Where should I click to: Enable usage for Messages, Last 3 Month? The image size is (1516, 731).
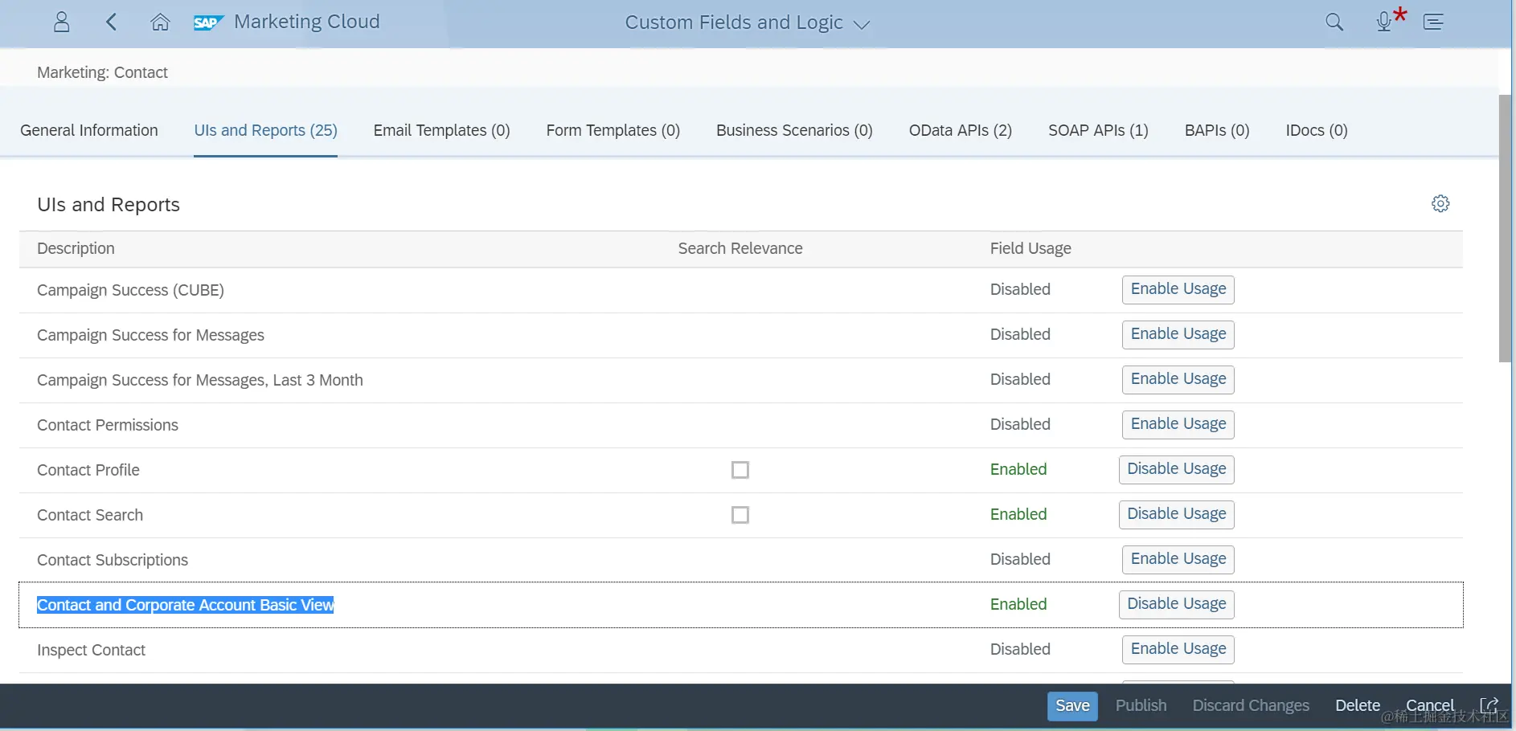[x=1178, y=379]
